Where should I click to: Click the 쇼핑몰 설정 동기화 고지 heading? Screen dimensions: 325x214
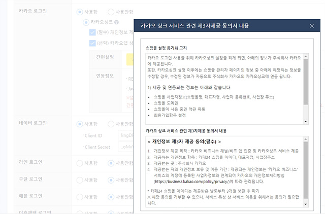(x=166, y=48)
